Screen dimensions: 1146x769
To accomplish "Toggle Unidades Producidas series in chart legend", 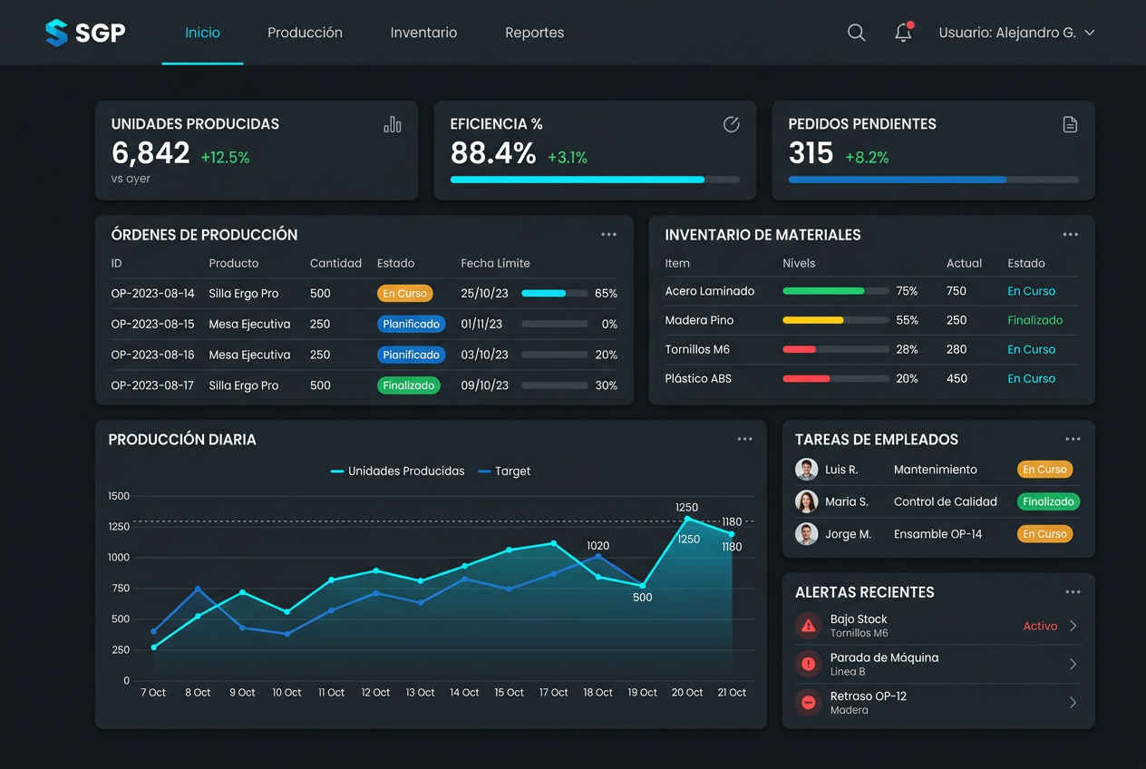I will click(x=398, y=472).
